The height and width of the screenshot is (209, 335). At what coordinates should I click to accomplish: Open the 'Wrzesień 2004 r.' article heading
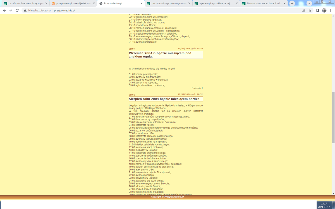tap(160, 55)
